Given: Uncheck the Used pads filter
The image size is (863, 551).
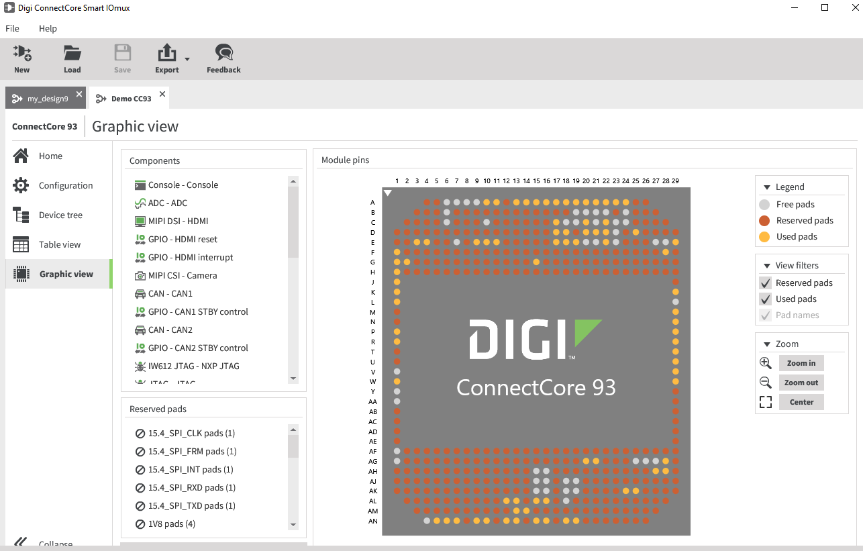Looking at the screenshot, I should click(765, 299).
